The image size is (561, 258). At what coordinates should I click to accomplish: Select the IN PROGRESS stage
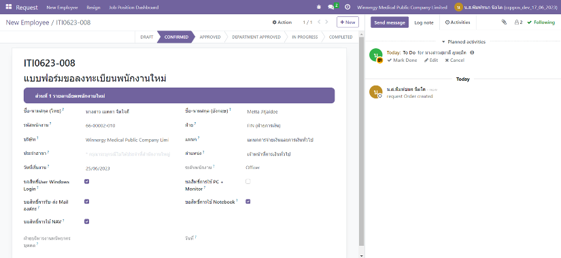pyautogui.click(x=305, y=37)
